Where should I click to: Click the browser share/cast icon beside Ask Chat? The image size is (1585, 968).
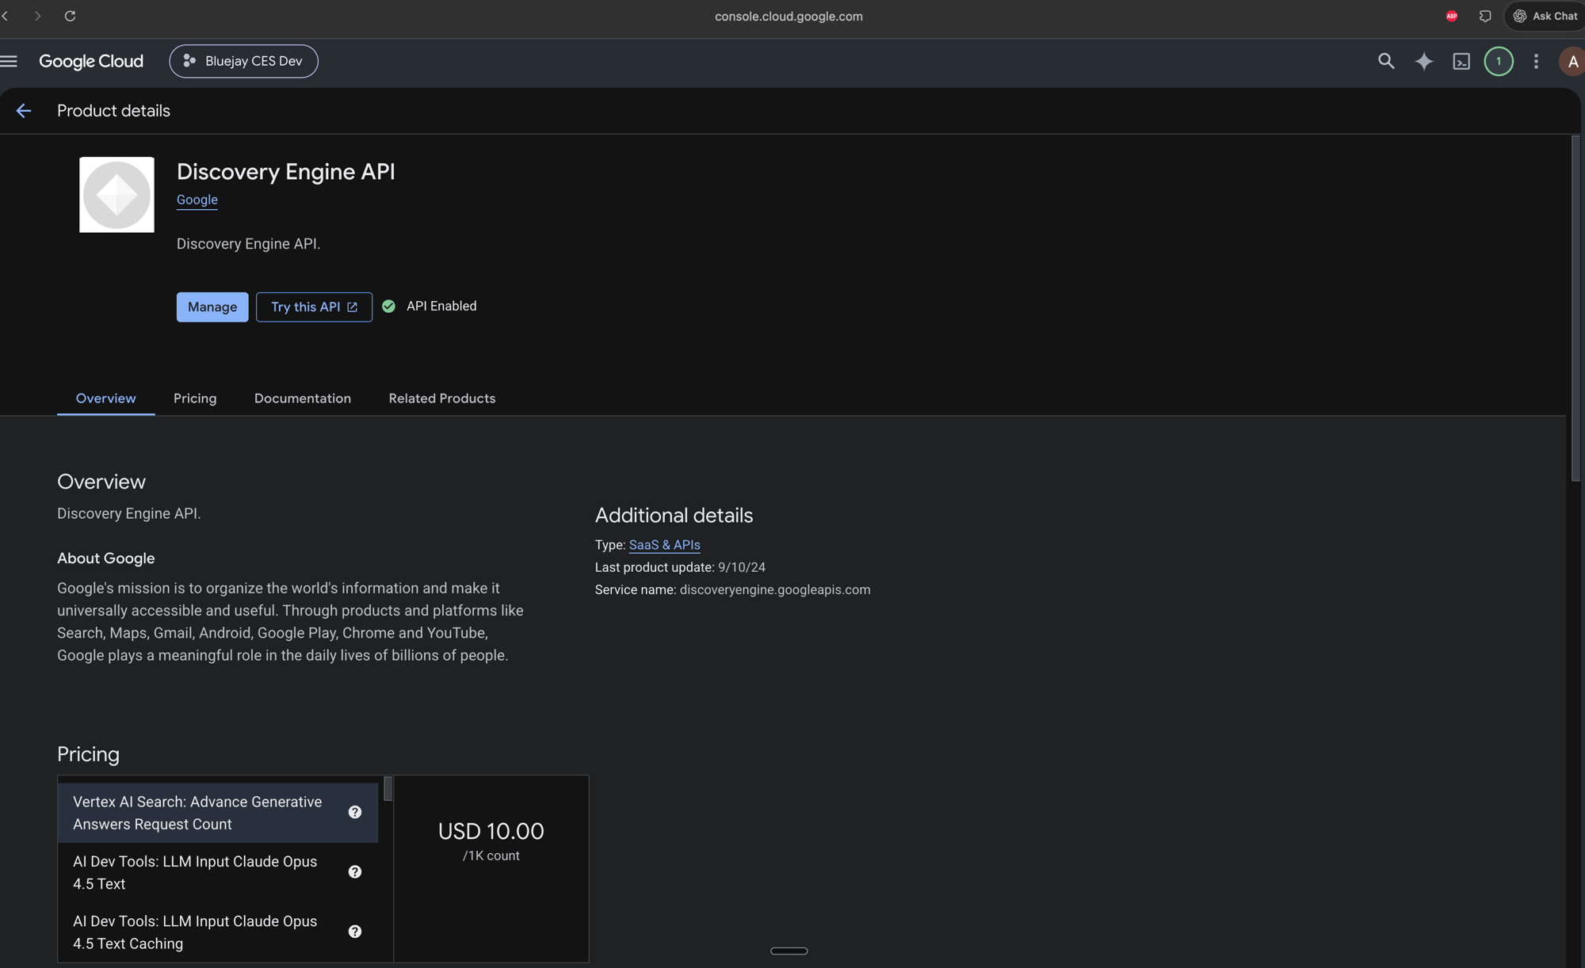coord(1485,16)
